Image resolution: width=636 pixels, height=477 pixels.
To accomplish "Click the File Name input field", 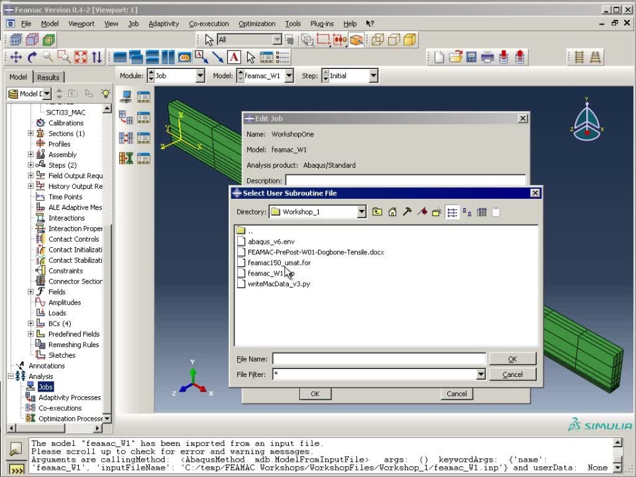I will pos(379,359).
